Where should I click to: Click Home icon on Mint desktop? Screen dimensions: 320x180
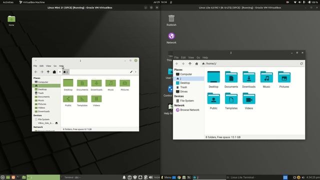tap(11, 19)
